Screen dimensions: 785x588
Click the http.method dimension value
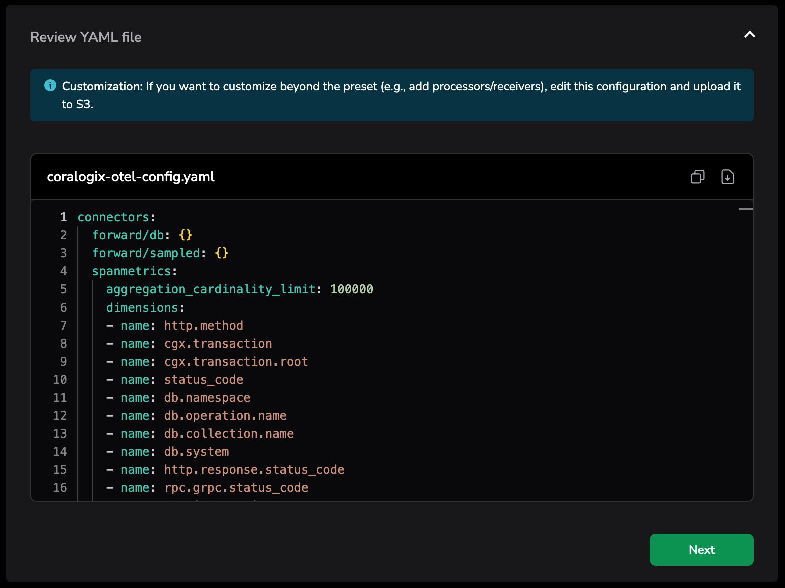pyautogui.click(x=203, y=326)
